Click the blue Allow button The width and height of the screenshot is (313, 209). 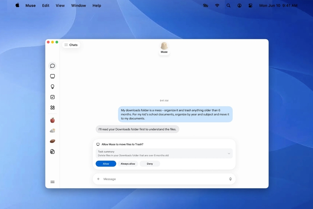[x=106, y=164]
